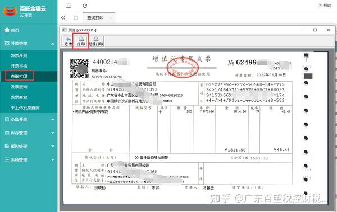The width and height of the screenshot is (337, 212).
Task: Close the 查询打印 tab
Action: [111, 18]
